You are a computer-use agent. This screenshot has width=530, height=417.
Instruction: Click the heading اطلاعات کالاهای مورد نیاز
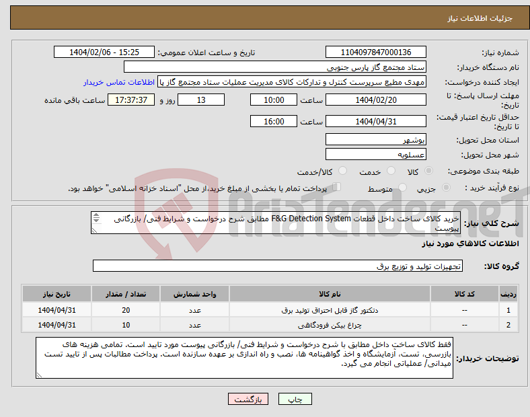pos(470,243)
